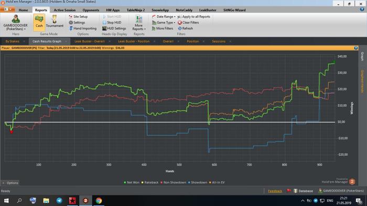Click Apply to all Reports

[x=194, y=17]
